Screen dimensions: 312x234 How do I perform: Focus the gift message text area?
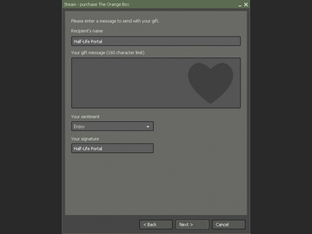156,83
